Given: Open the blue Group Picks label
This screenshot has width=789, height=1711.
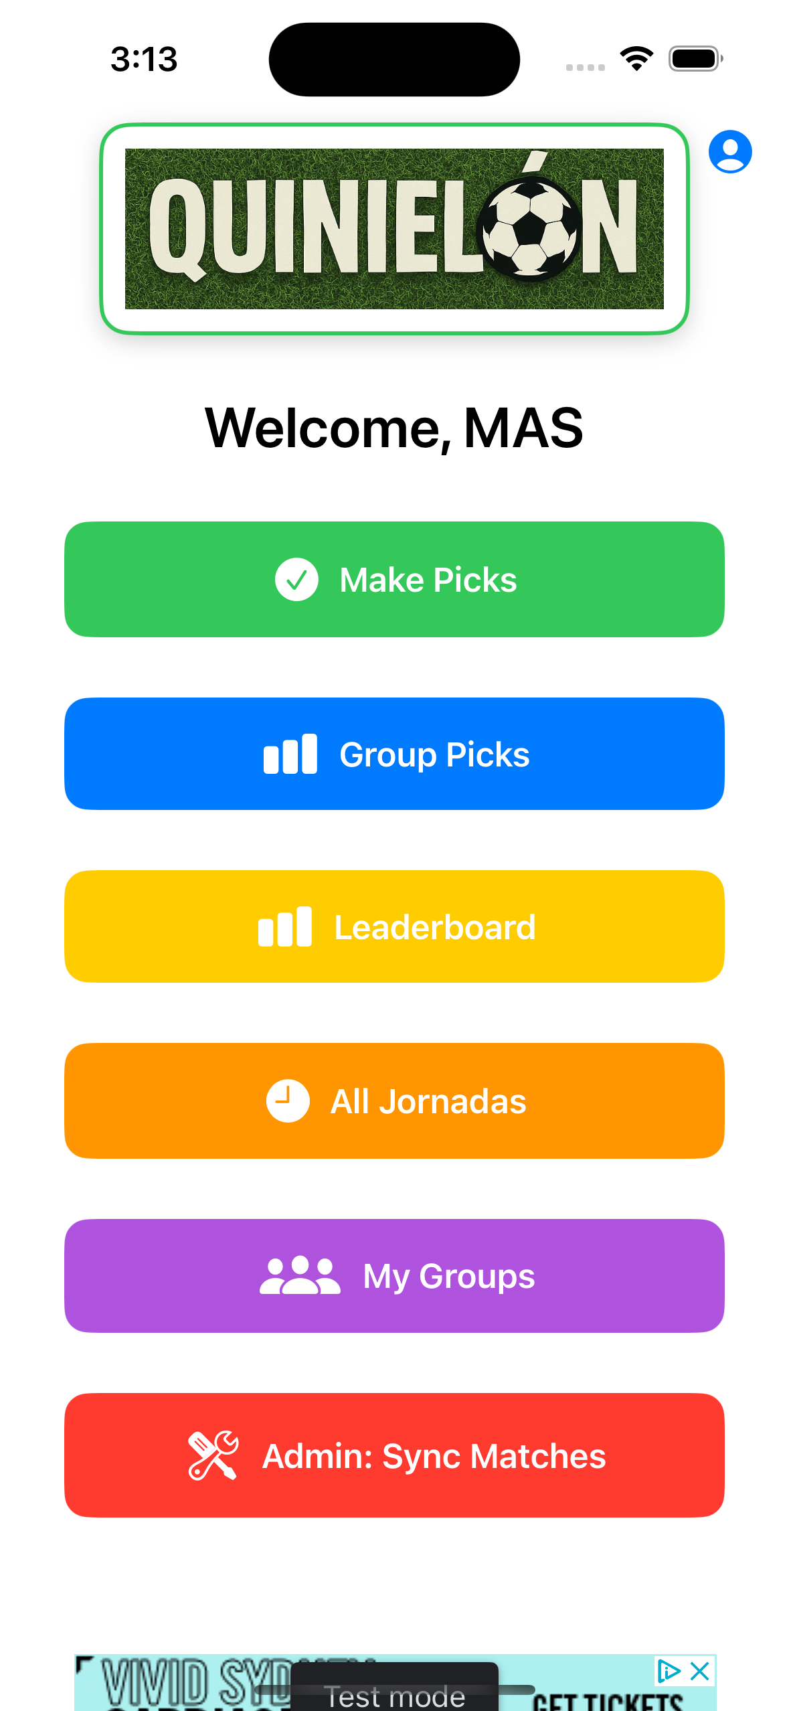Looking at the screenshot, I should tap(434, 754).
